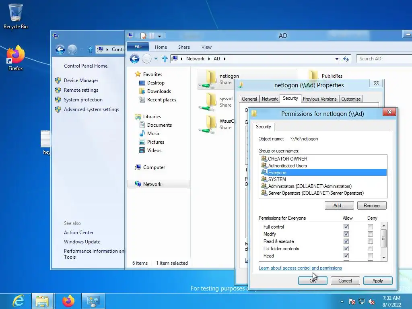412x309 pixels.
Task: Open the address bar history dropdown
Action: coord(337,59)
